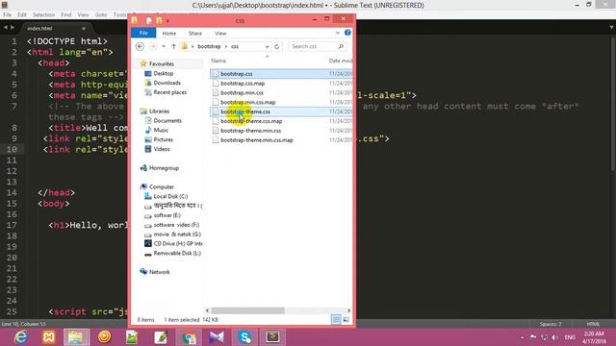Select bootstrap.min.css file
Image resolution: width=616 pixels, height=346 pixels.
point(242,92)
